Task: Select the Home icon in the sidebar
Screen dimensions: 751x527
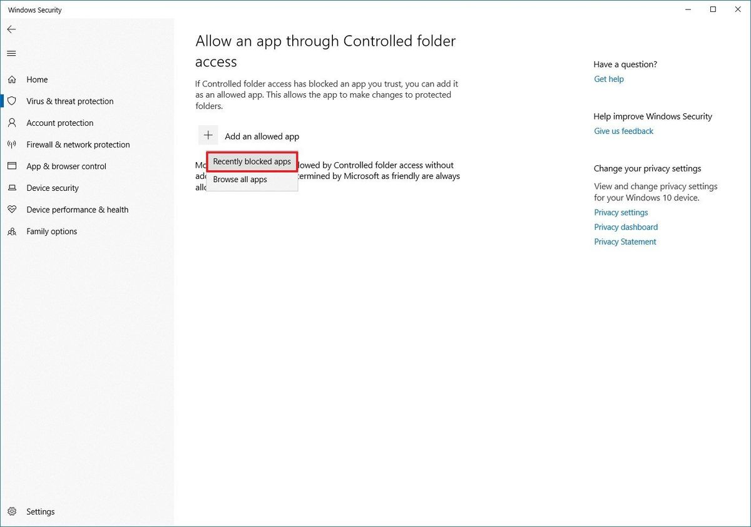Action: coord(13,79)
